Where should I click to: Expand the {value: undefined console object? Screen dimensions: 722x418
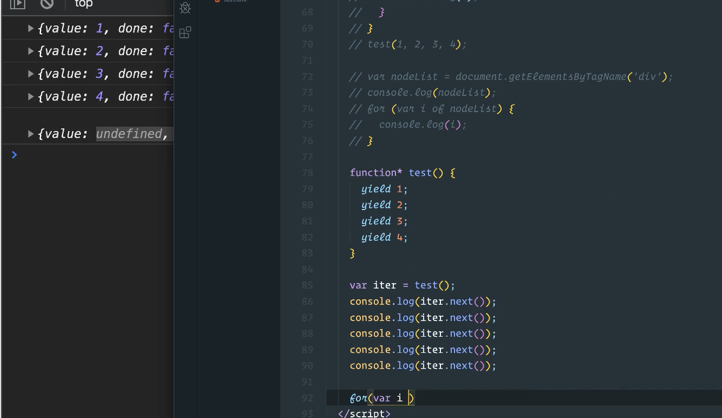31,134
